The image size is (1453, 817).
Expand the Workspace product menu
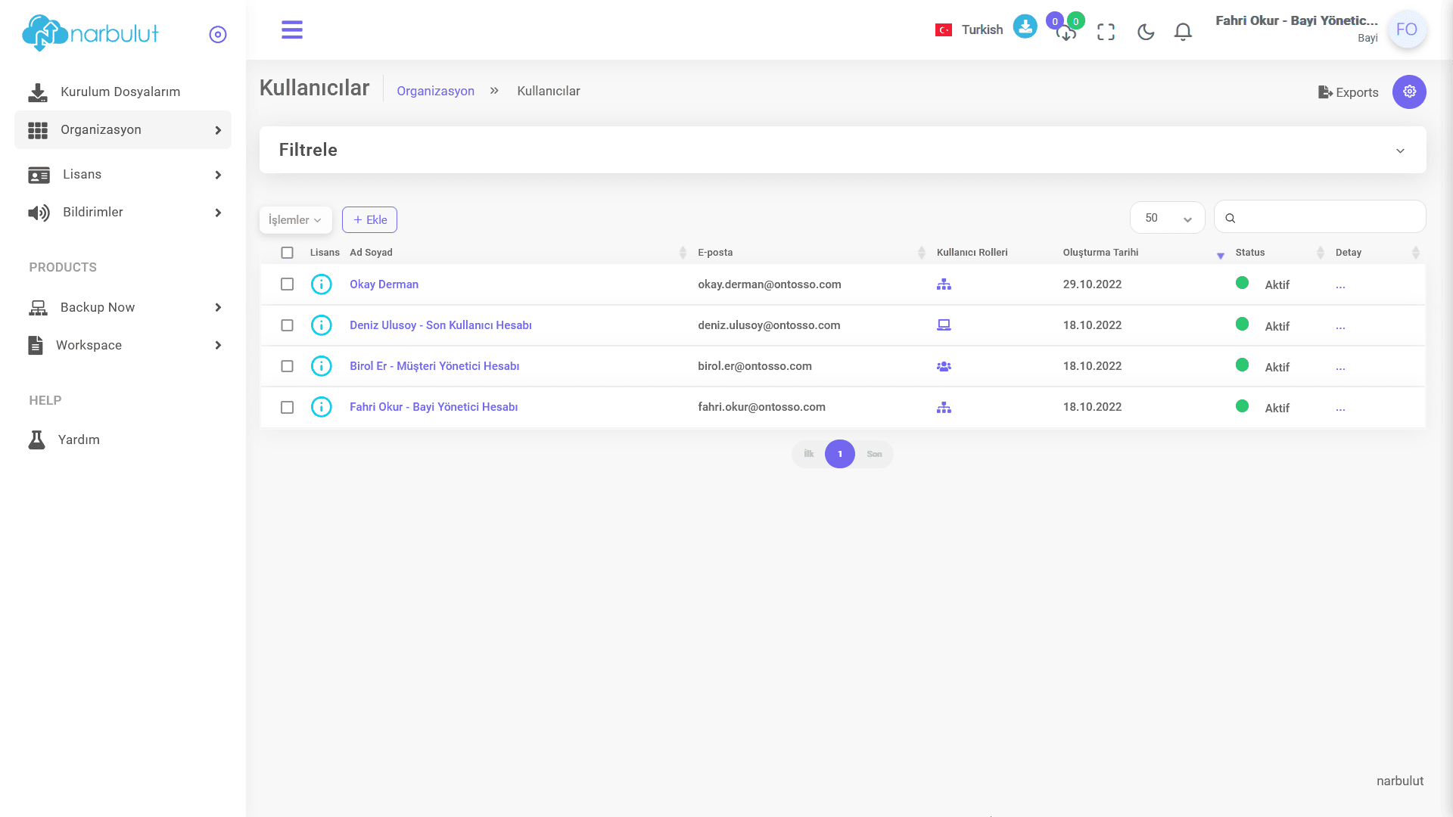123,345
